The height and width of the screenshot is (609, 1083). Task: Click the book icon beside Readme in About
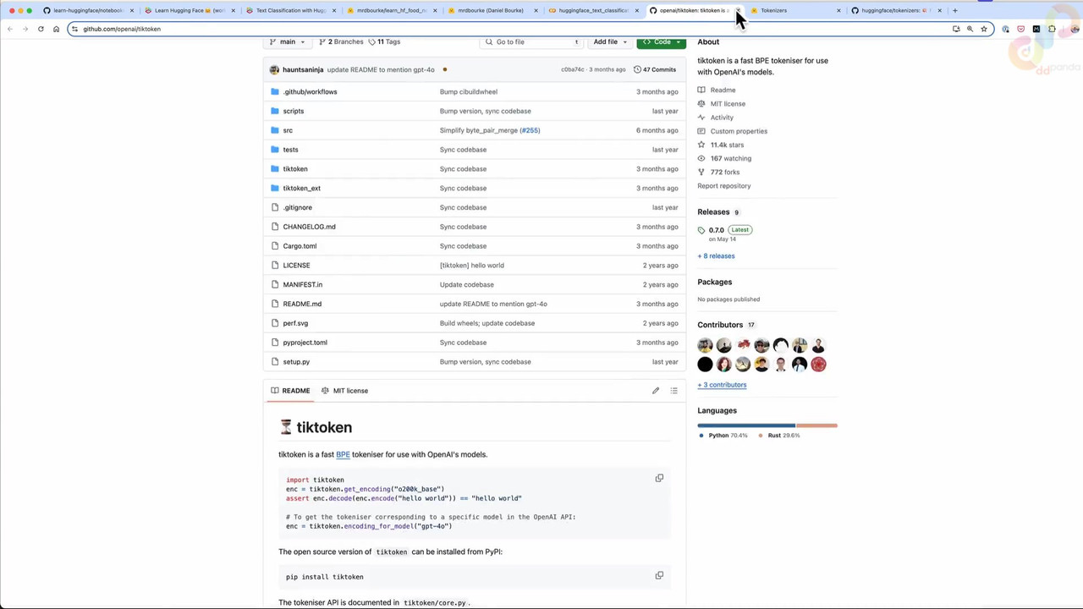point(701,90)
